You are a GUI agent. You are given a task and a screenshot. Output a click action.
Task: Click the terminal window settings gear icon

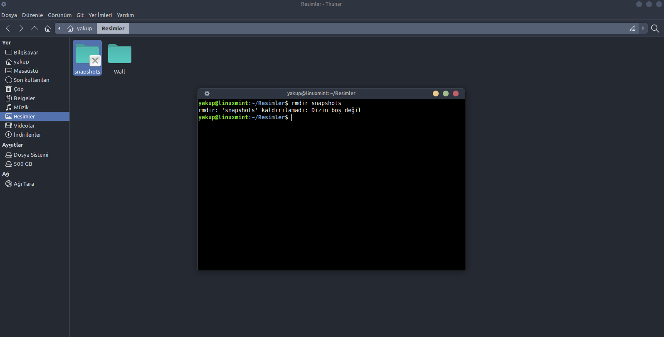[207, 93]
